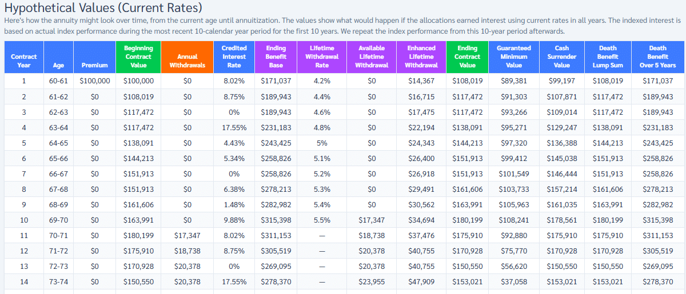Select enhanced lifetime withdrawal $37,476
Image resolution: width=686 pixels, height=294 pixels.
tap(422, 236)
